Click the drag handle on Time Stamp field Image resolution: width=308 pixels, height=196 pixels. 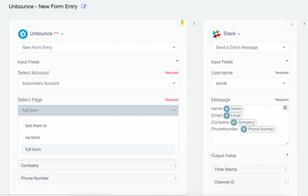[286, 169]
